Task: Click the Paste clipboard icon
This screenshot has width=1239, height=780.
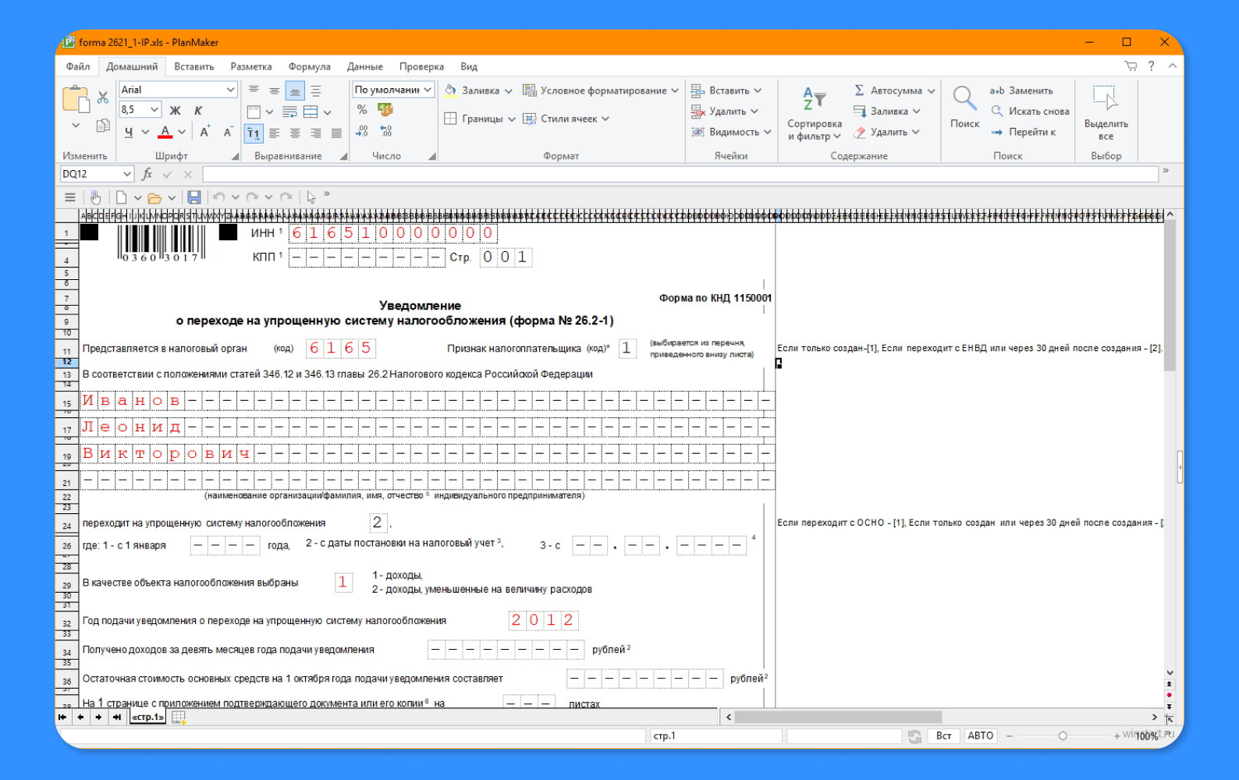Action: click(76, 100)
